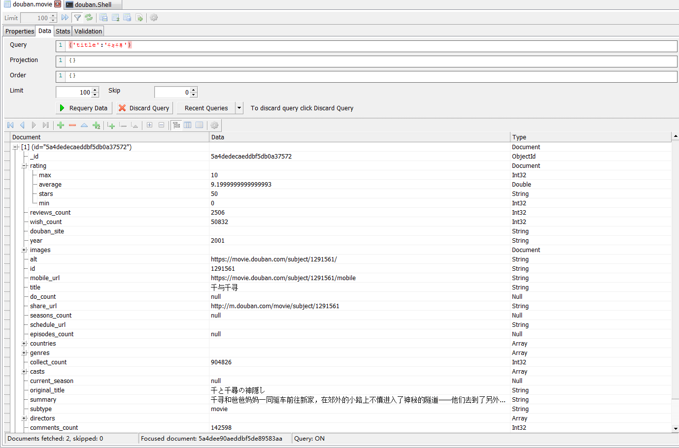Image resolution: width=679 pixels, height=448 pixels.
Task: Open settings using the gear icon
Action: pos(154,18)
